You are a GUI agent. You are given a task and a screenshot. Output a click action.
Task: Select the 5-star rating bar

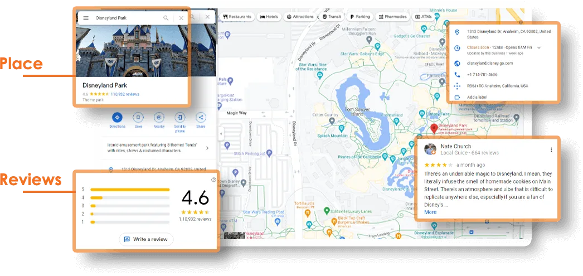tap(130, 190)
